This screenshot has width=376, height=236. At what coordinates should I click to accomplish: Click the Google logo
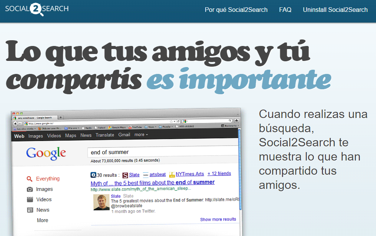(46, 153)
